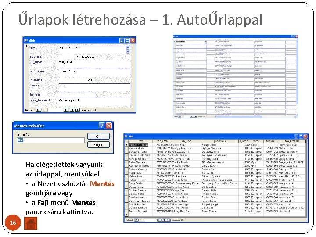Screen dimensions: 316x237
Task: Close the Mentés másként dialog
Action: [x=109, y=126]
